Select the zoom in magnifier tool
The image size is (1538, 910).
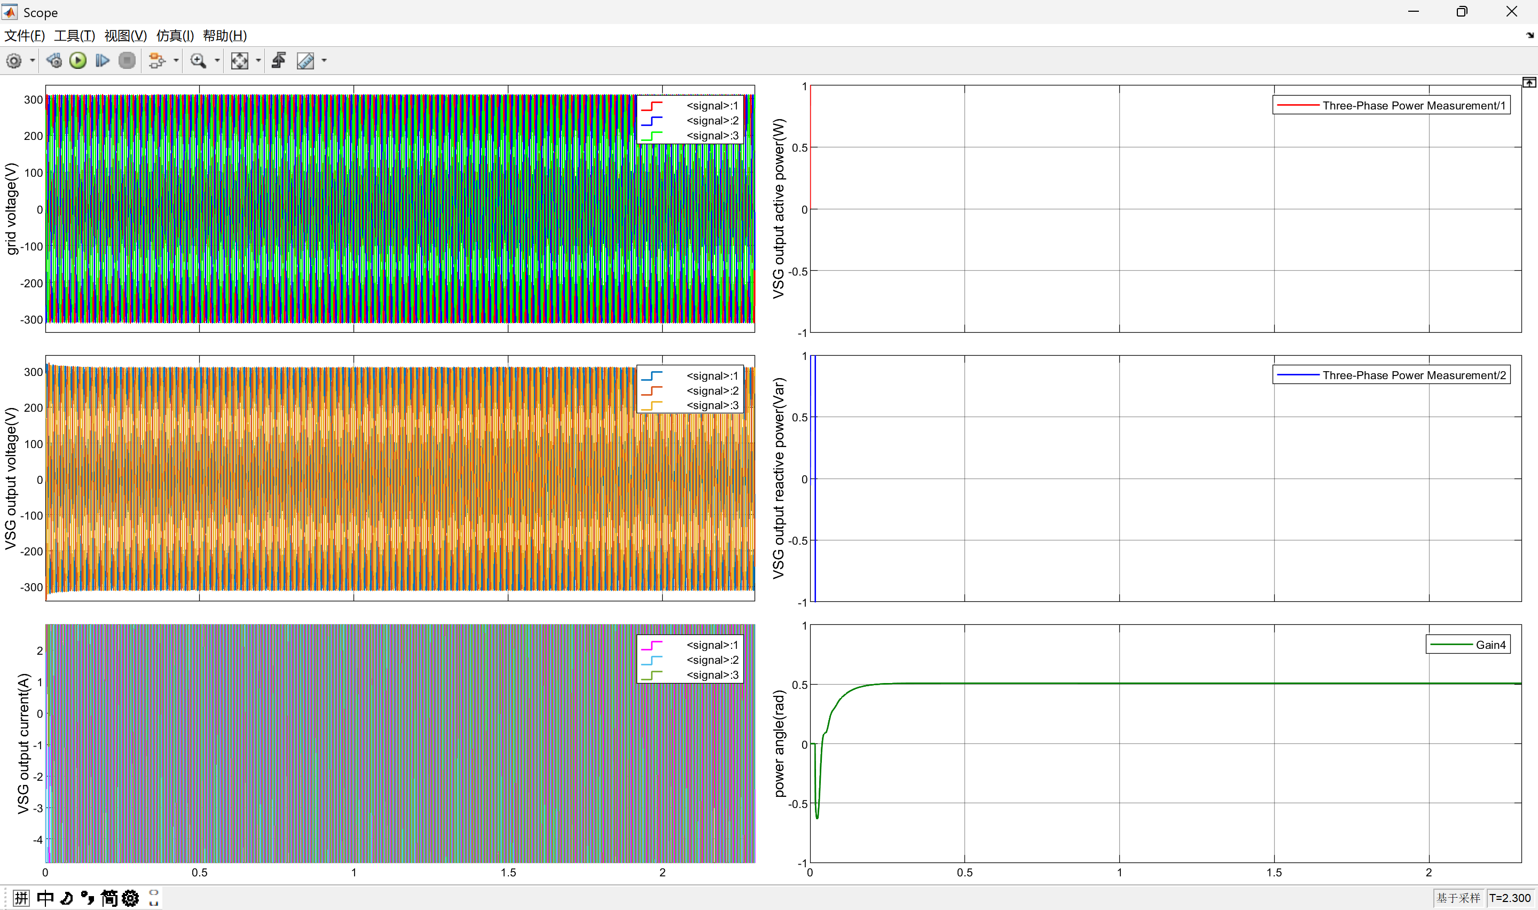(x=198, y=61)
